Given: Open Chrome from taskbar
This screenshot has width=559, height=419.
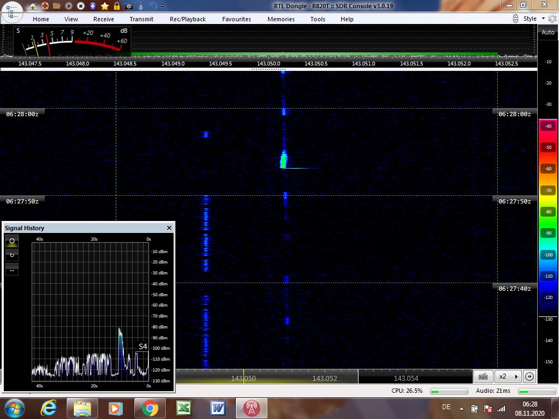Looking at the screenshot, I should 150,408.
